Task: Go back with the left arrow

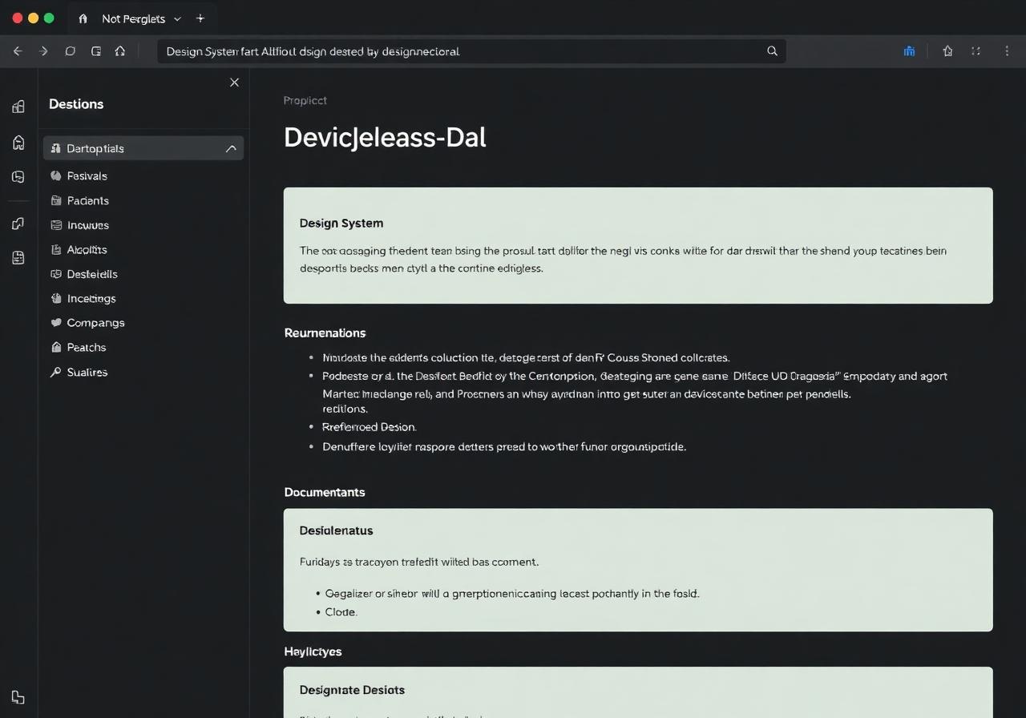Action: click(x=18, y=51)
